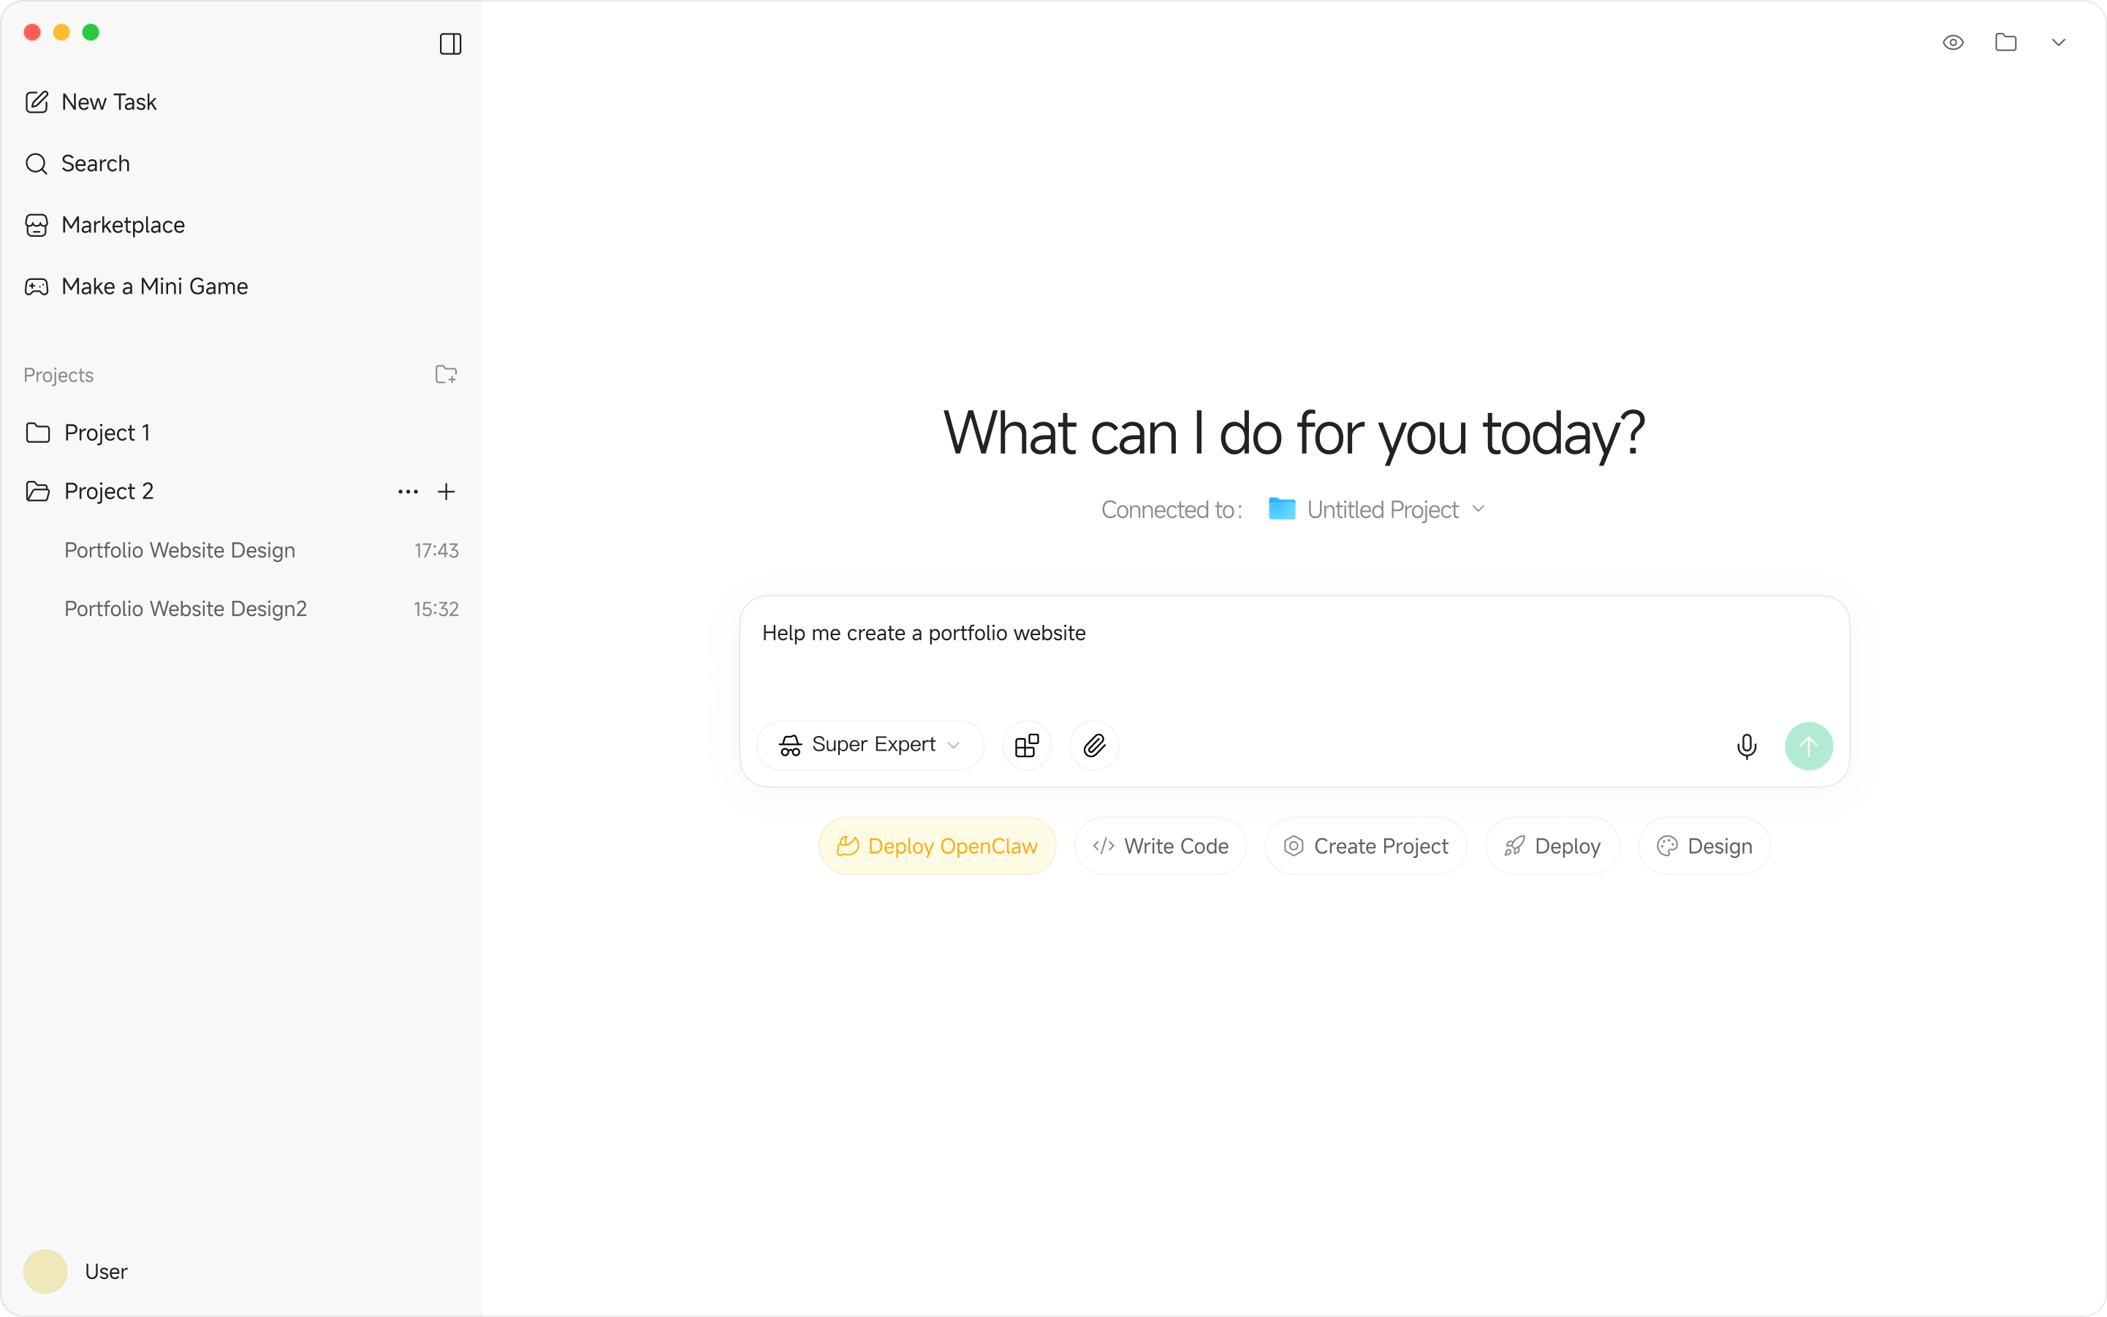This screenshot has height=1317, width=2107.
Task: Click Deploy OpenClaw
Action: coord(937,845)
